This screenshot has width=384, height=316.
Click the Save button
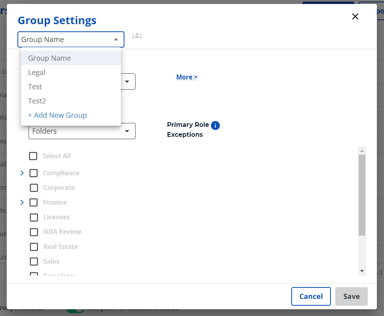(x=352, y=297)
